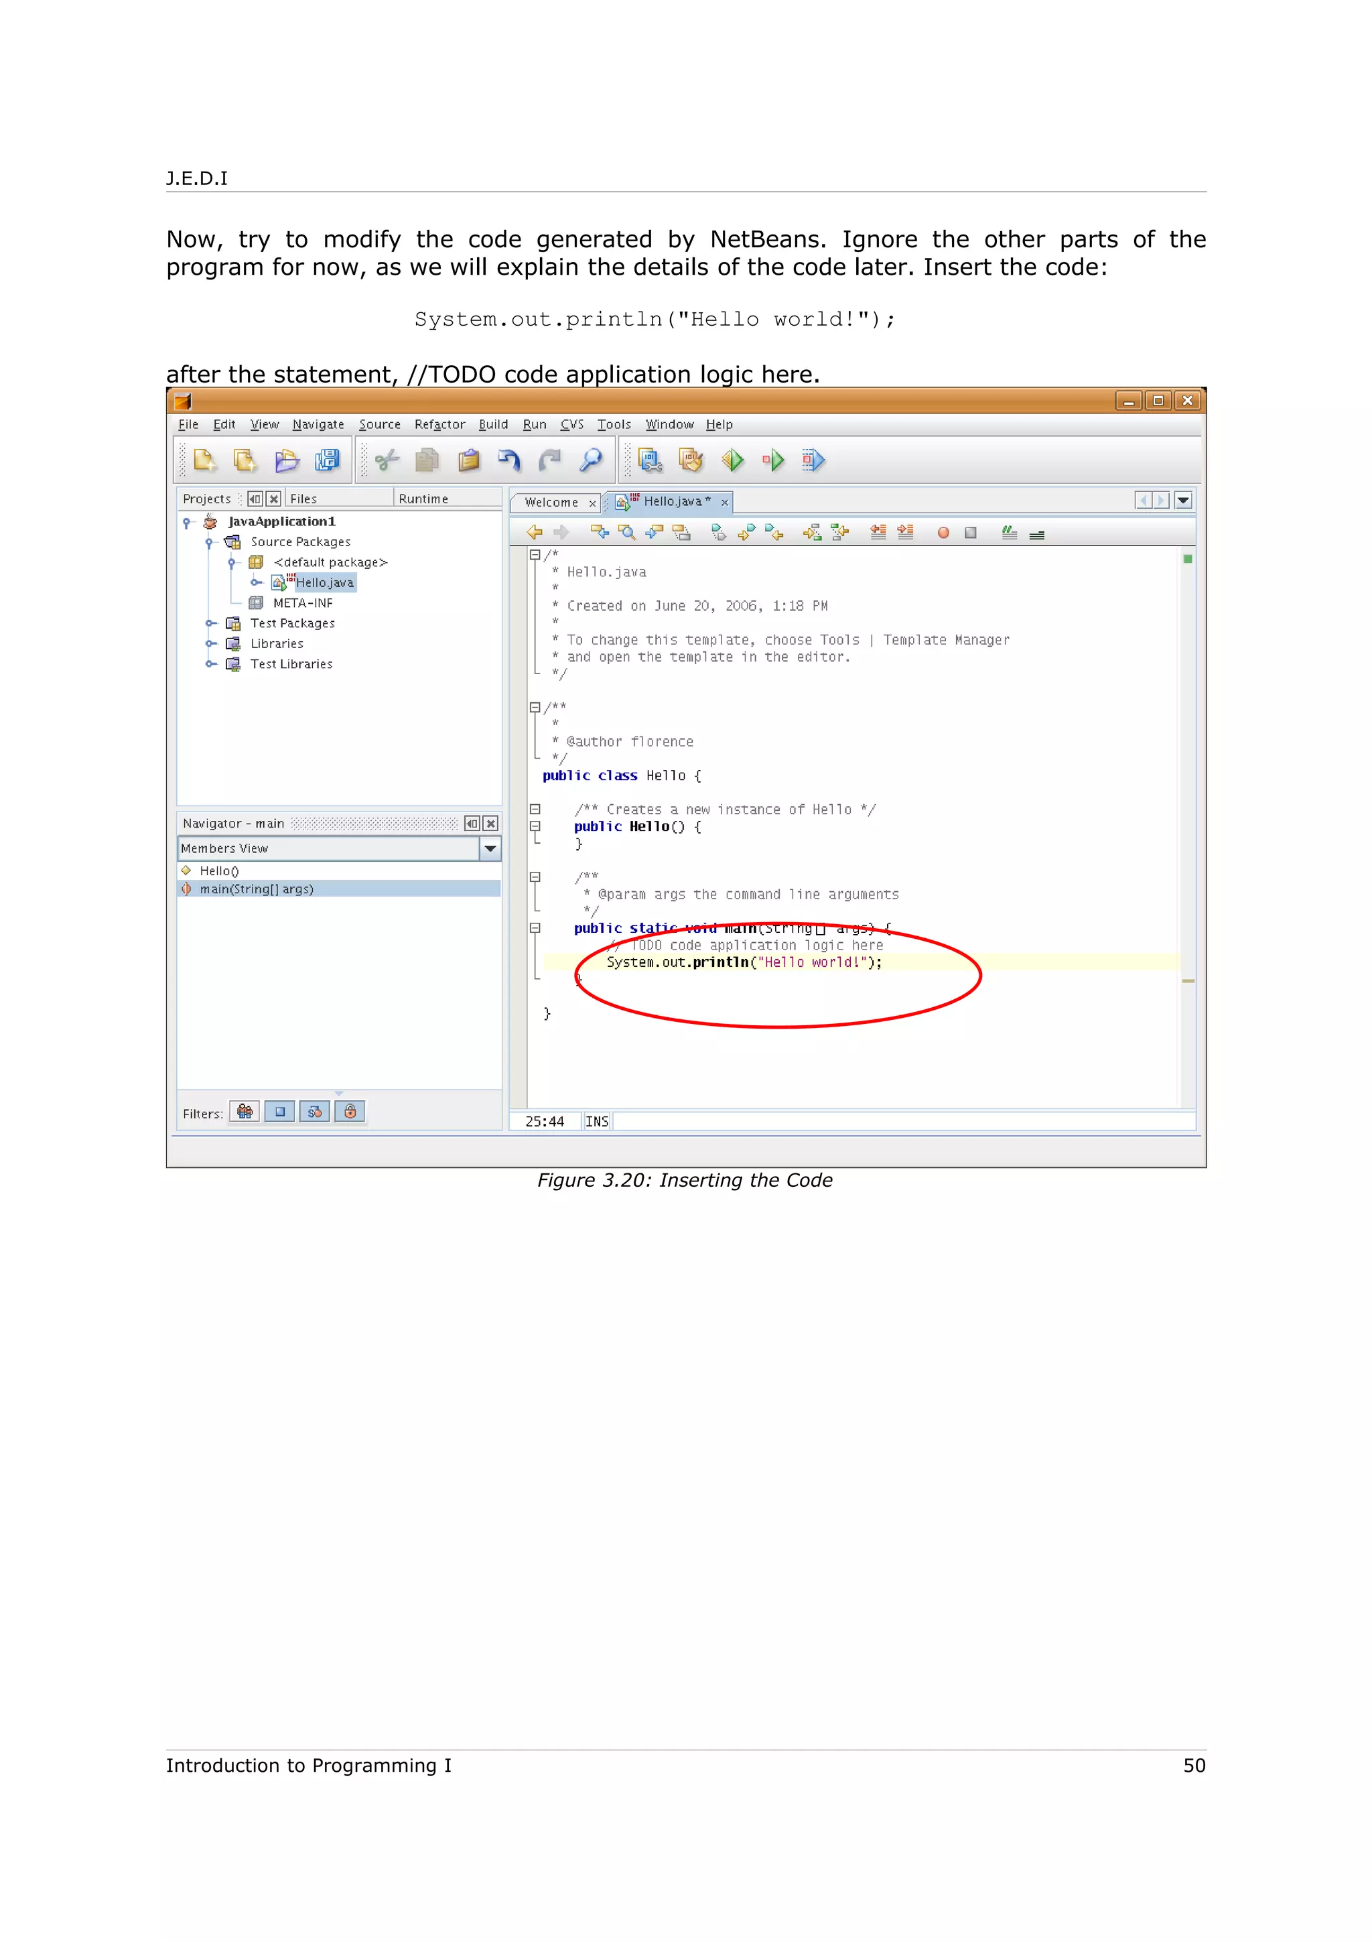This screenshot has width=1372, height=1942.
Task: Expand the Test Packages tree node
Action: click(x=210, y=623)
